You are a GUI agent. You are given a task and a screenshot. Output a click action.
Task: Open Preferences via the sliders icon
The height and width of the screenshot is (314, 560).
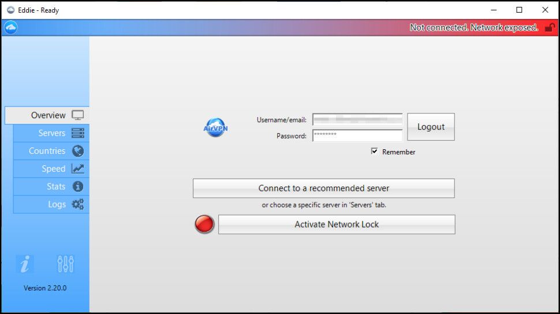[x=65, y=264]
